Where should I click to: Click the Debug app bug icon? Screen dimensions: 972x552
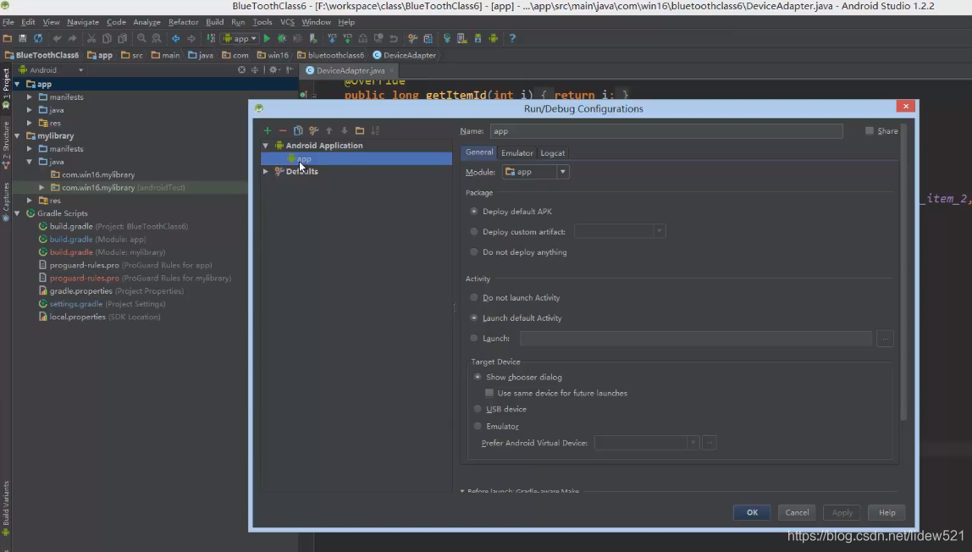(x=282, y=38)
